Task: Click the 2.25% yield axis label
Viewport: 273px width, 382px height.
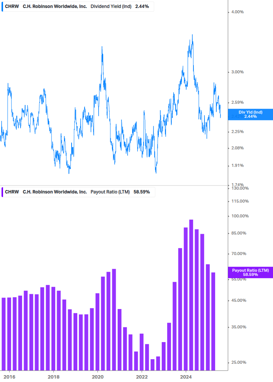Action: tap(237, 132)
